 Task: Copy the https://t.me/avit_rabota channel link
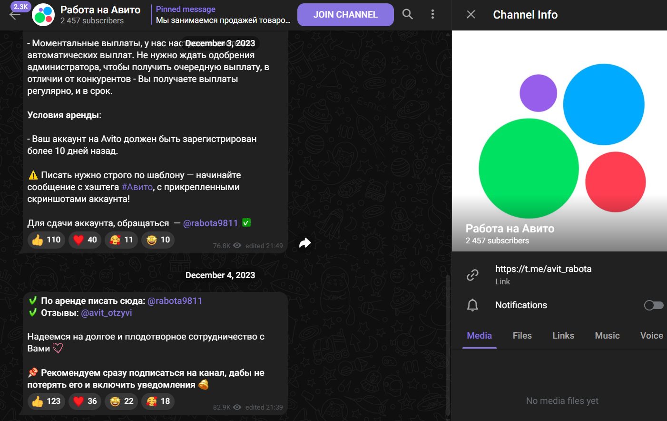[x=543, y=269]
